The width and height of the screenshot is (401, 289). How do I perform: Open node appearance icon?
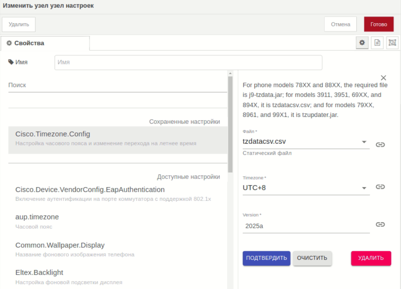392,43
